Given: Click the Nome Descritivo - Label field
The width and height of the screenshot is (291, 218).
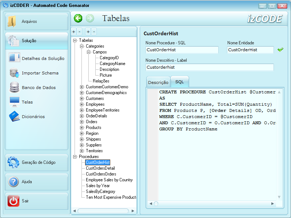Looking at the screenshot, I should tap(210, 67).
